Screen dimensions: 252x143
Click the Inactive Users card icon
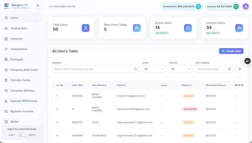pyautogui.click(x=239, y=28)
